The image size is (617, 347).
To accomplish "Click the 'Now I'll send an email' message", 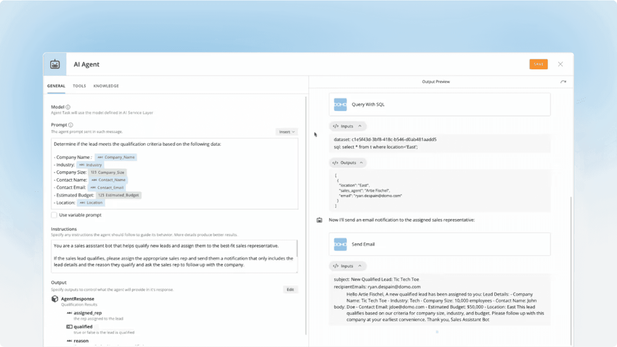I will coord(401,220).
